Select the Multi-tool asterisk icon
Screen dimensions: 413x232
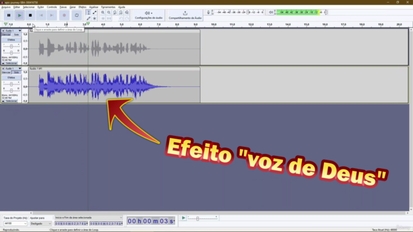[x=95, y=19]
